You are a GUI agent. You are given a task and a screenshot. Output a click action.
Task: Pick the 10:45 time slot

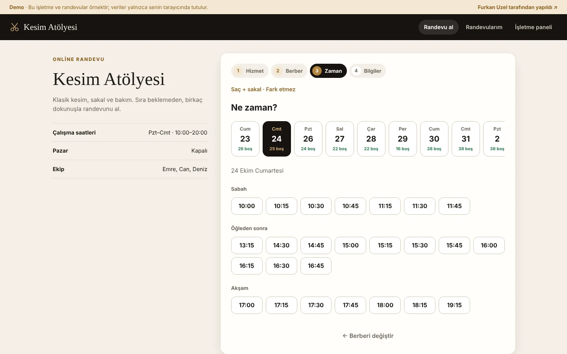coord(350,206)
